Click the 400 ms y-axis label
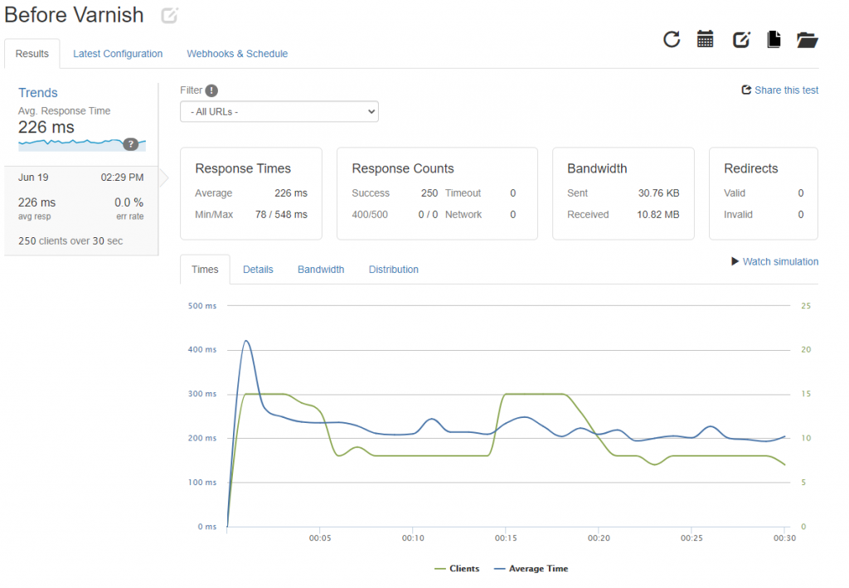 point(202,350)
